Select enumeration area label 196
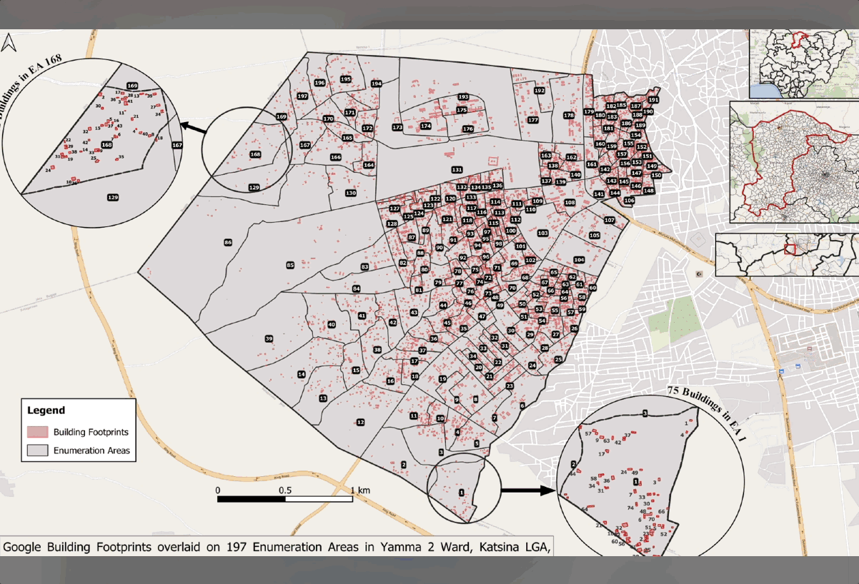The width and height of the screenshot is (859, 584). (x=319, y=83)
